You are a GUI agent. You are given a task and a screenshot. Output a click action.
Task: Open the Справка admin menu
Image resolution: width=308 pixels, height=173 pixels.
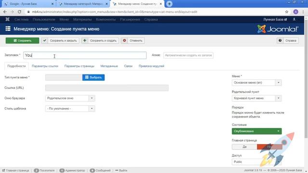click(151, 19)
